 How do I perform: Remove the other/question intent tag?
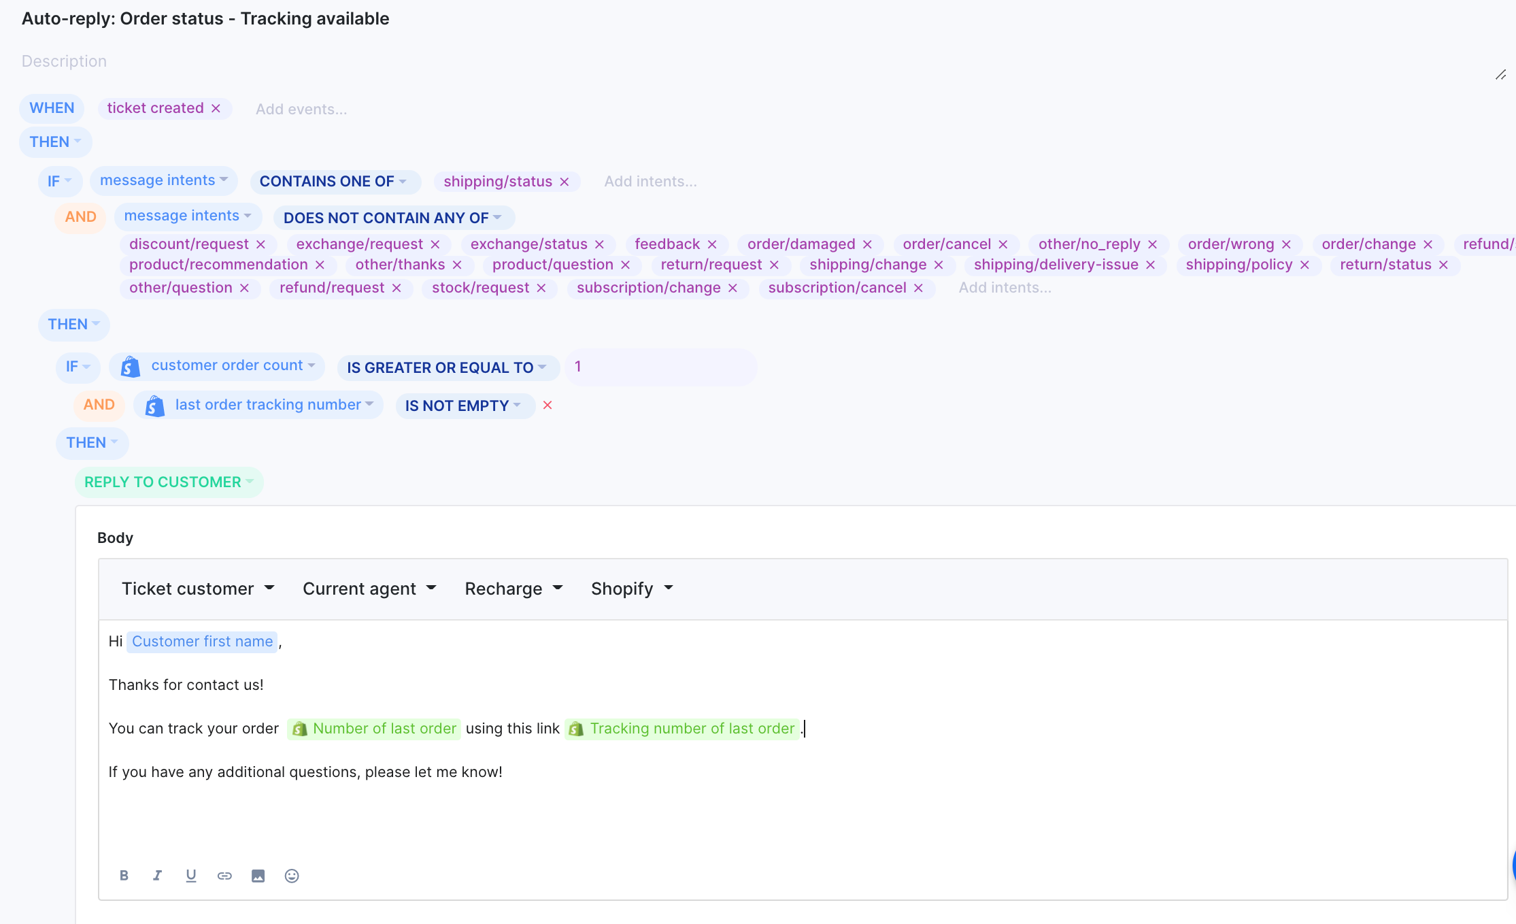tap(245, 288)
